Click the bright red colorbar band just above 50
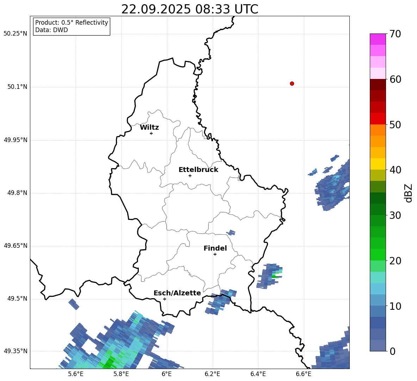 click(378, 119)
